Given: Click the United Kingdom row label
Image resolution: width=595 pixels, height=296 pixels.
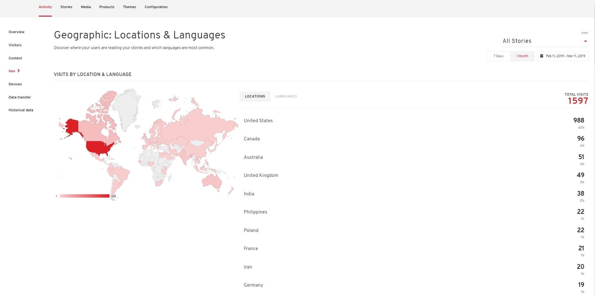Looking at the screenshot, I should (x=261, y=175).
